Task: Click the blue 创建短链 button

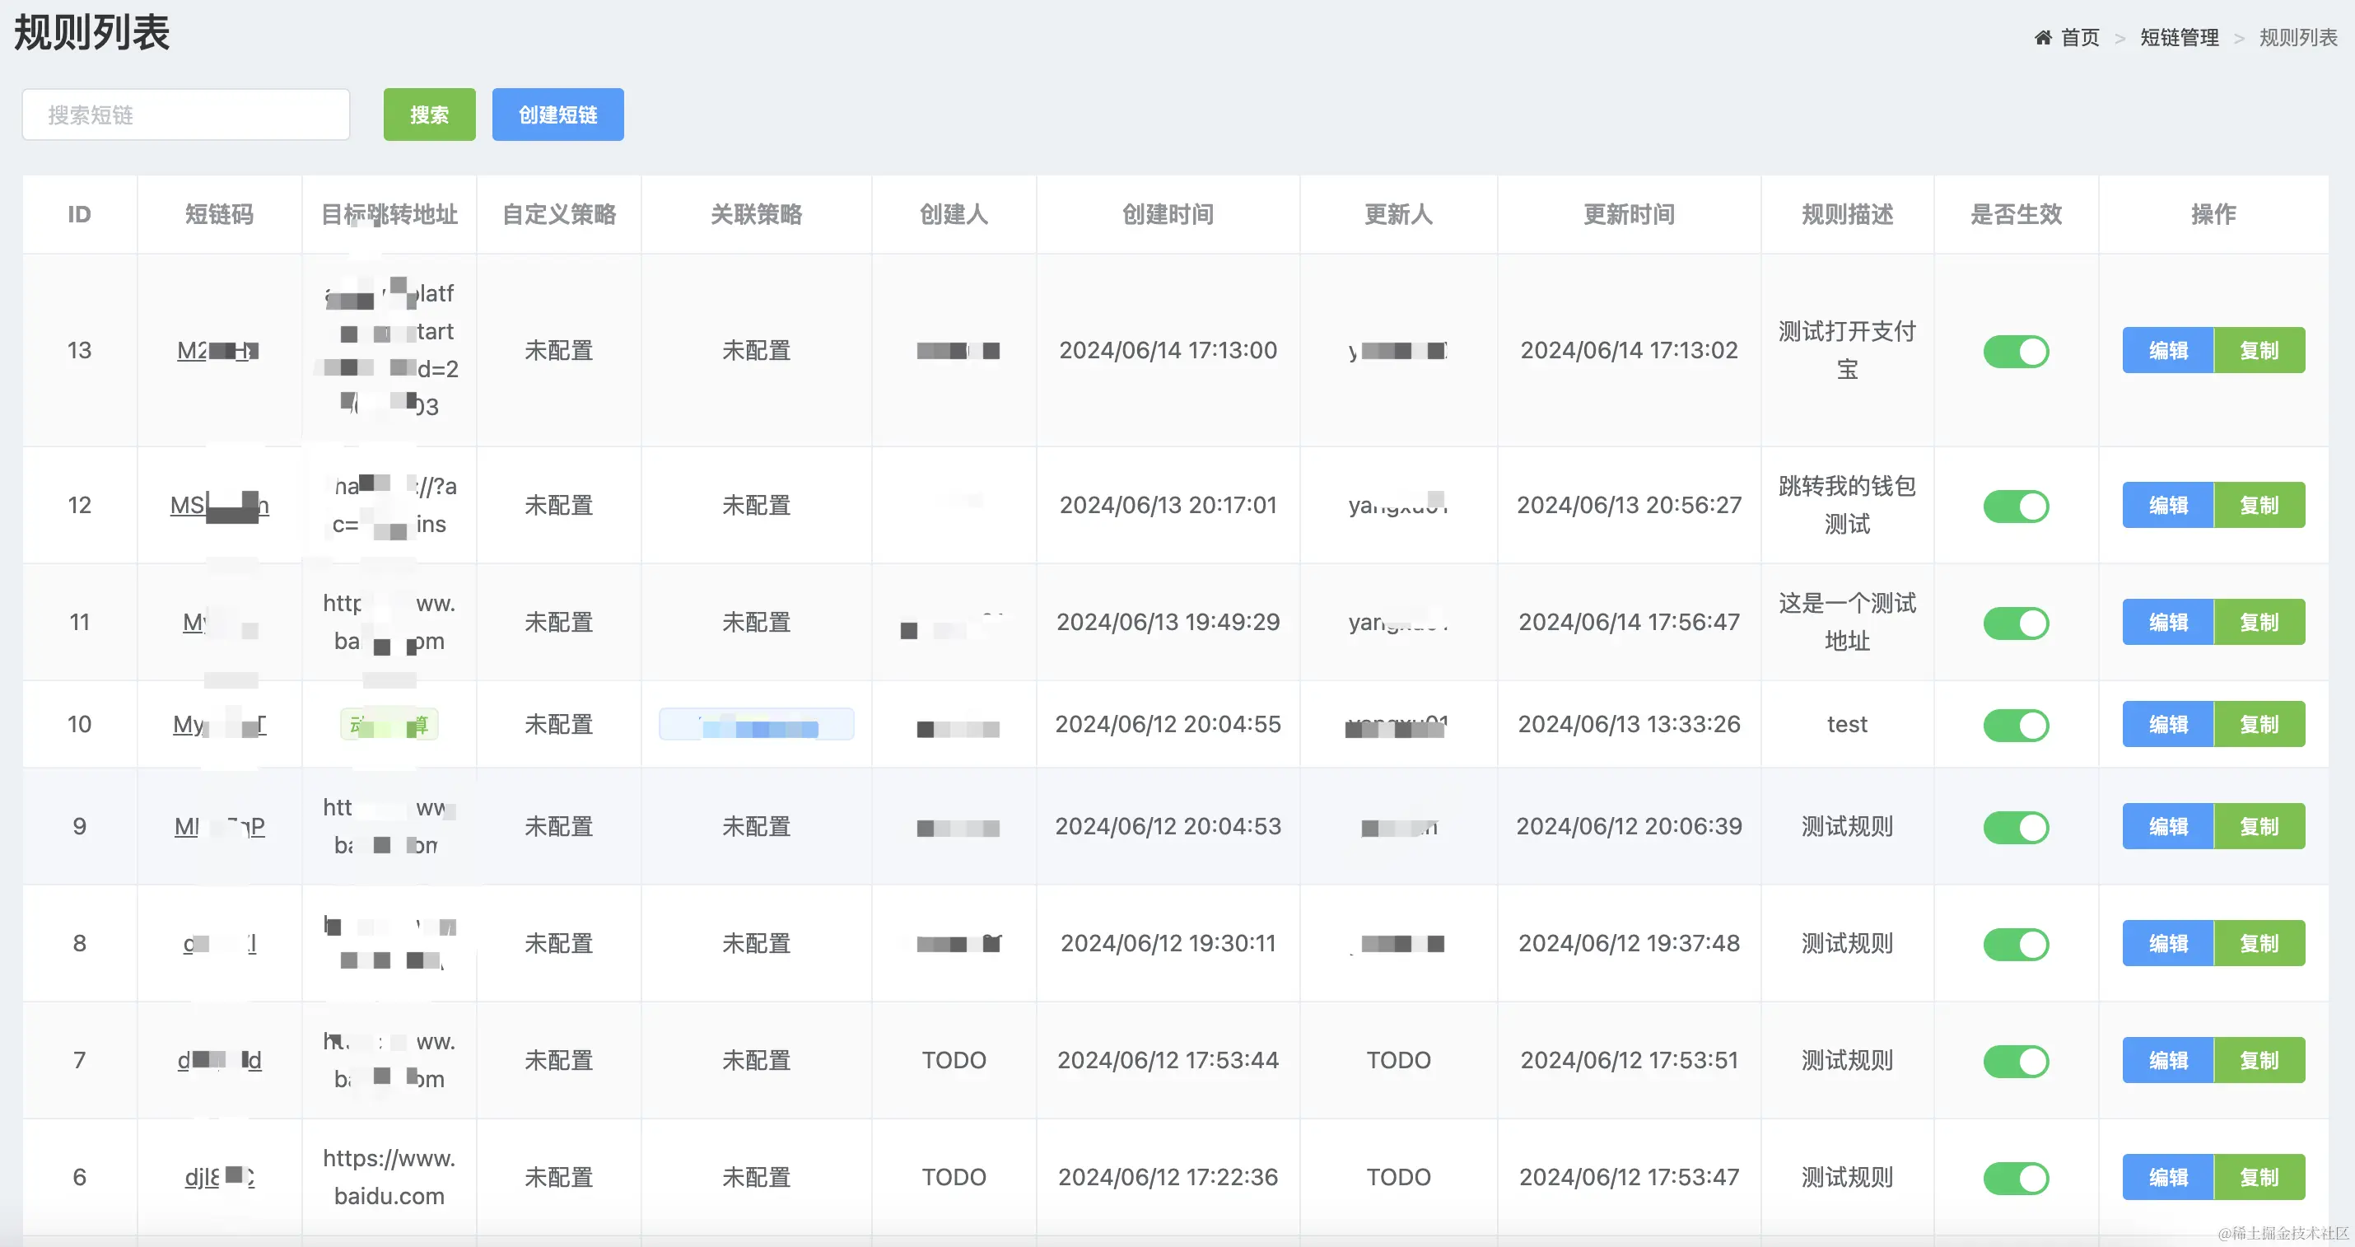Action: (x=557, y=114)
